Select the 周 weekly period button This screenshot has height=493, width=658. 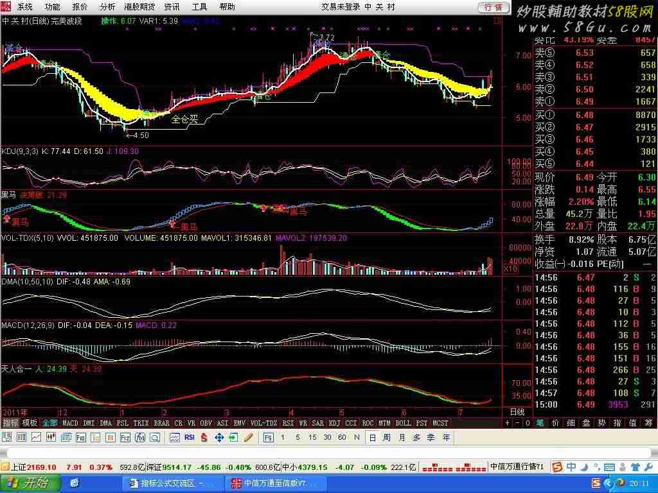pos(387,437)
